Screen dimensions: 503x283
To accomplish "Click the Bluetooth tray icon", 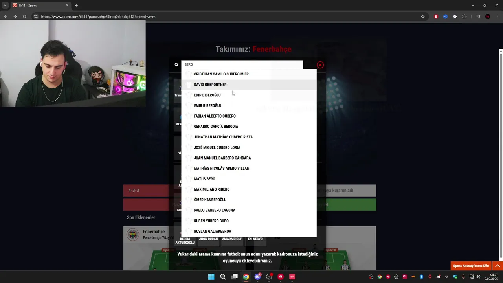I will click(421, 277).
